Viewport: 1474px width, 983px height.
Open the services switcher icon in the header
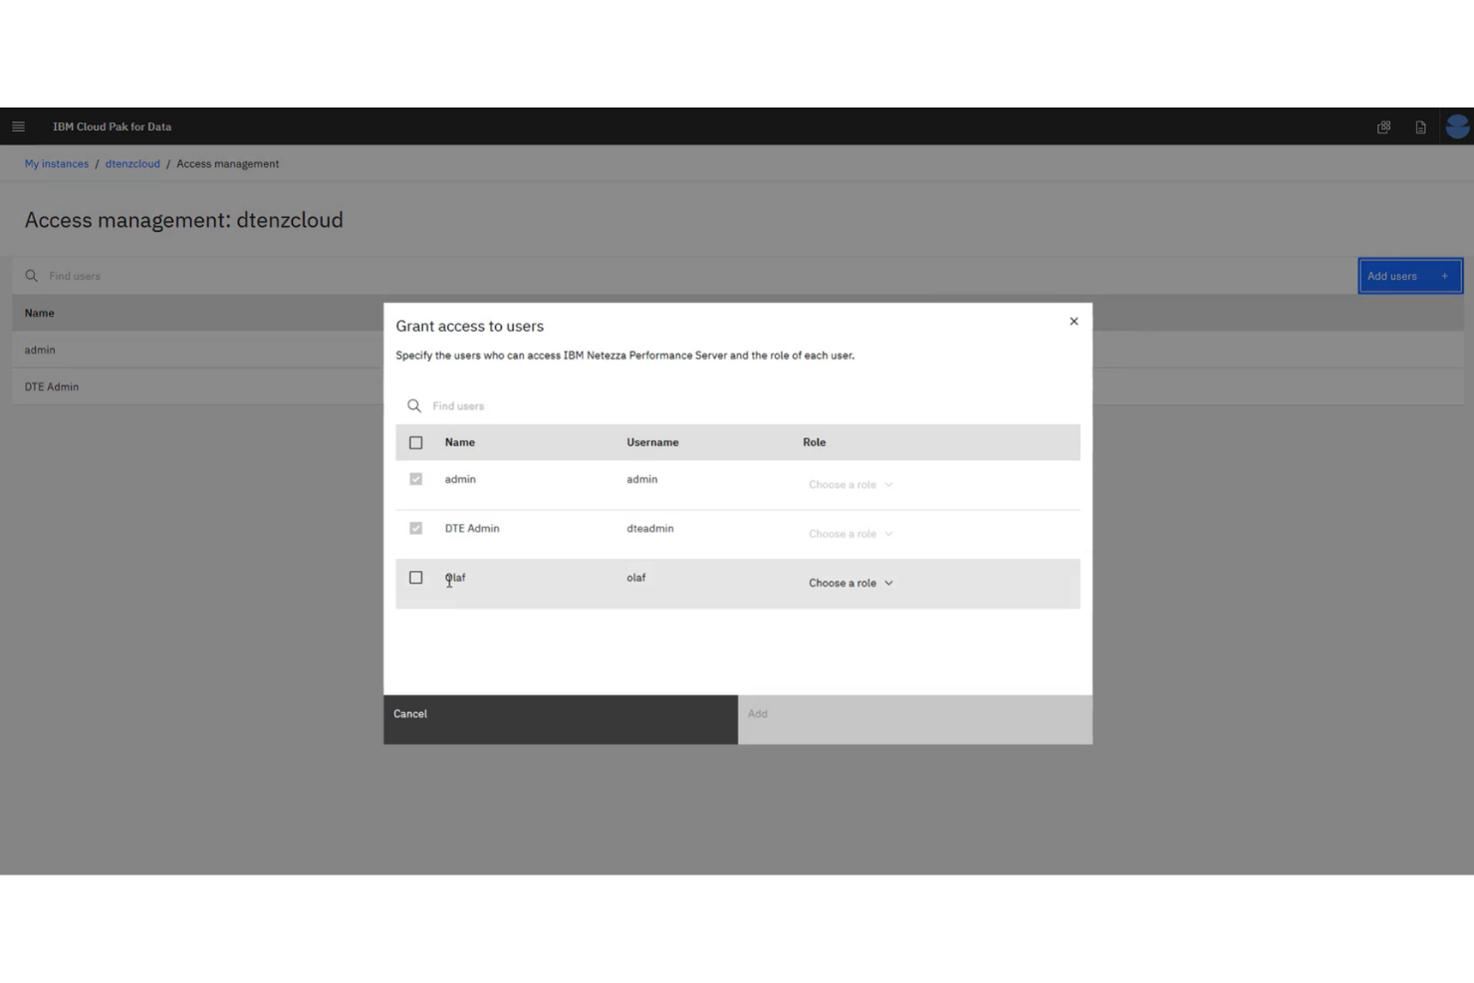(x=1383, y=126)
